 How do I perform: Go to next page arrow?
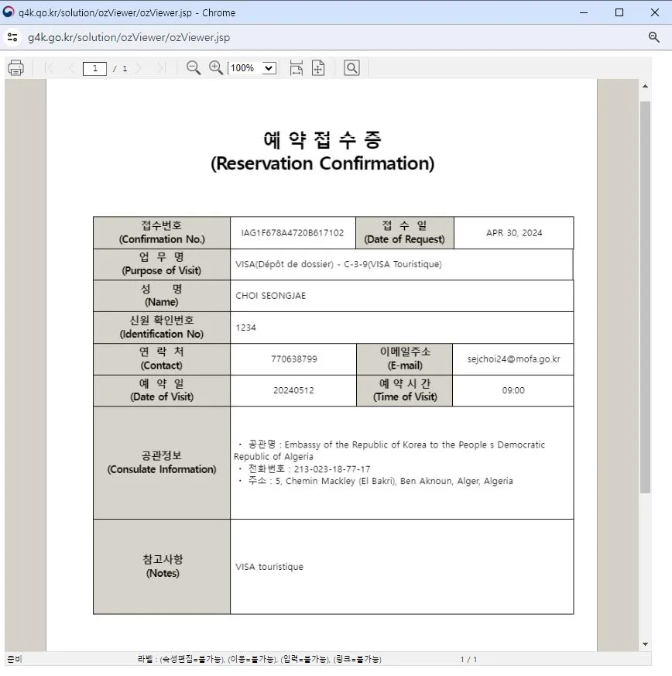click(x=139, y=68)
